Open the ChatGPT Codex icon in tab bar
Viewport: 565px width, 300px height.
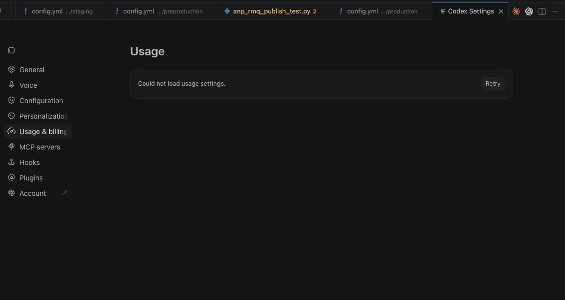(529, 11)
